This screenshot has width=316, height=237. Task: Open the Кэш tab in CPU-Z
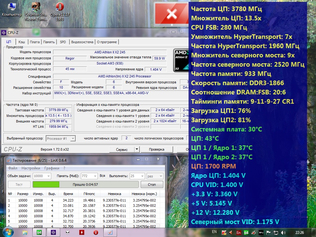[22, 42]
